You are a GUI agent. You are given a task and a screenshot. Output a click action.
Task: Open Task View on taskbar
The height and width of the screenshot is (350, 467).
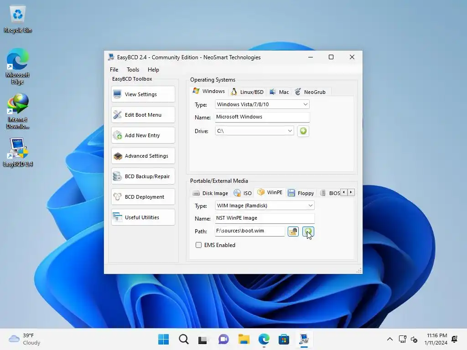click(x=202, y=339)
